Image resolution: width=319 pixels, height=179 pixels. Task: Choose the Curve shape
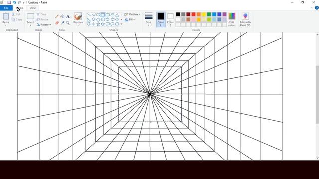tap(93, 15)
